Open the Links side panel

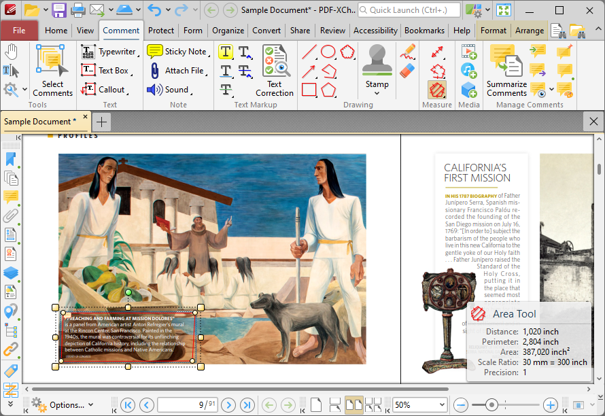pyautogui.click(x=11, y=349)
